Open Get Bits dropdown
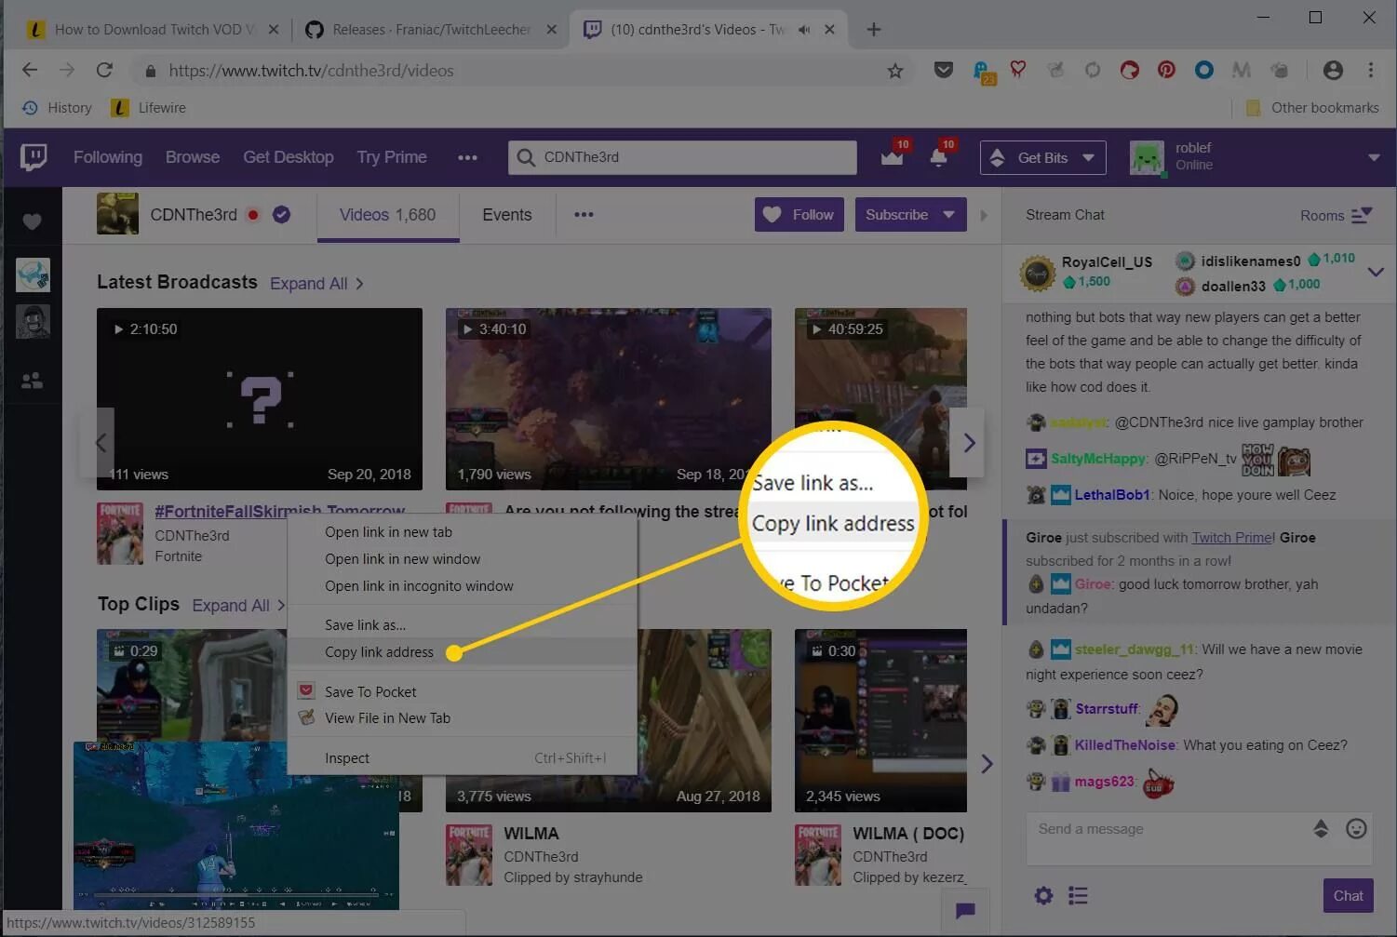Image resolution: width=1397 pixels, height=937 pixels. (x=1042, y=157)
